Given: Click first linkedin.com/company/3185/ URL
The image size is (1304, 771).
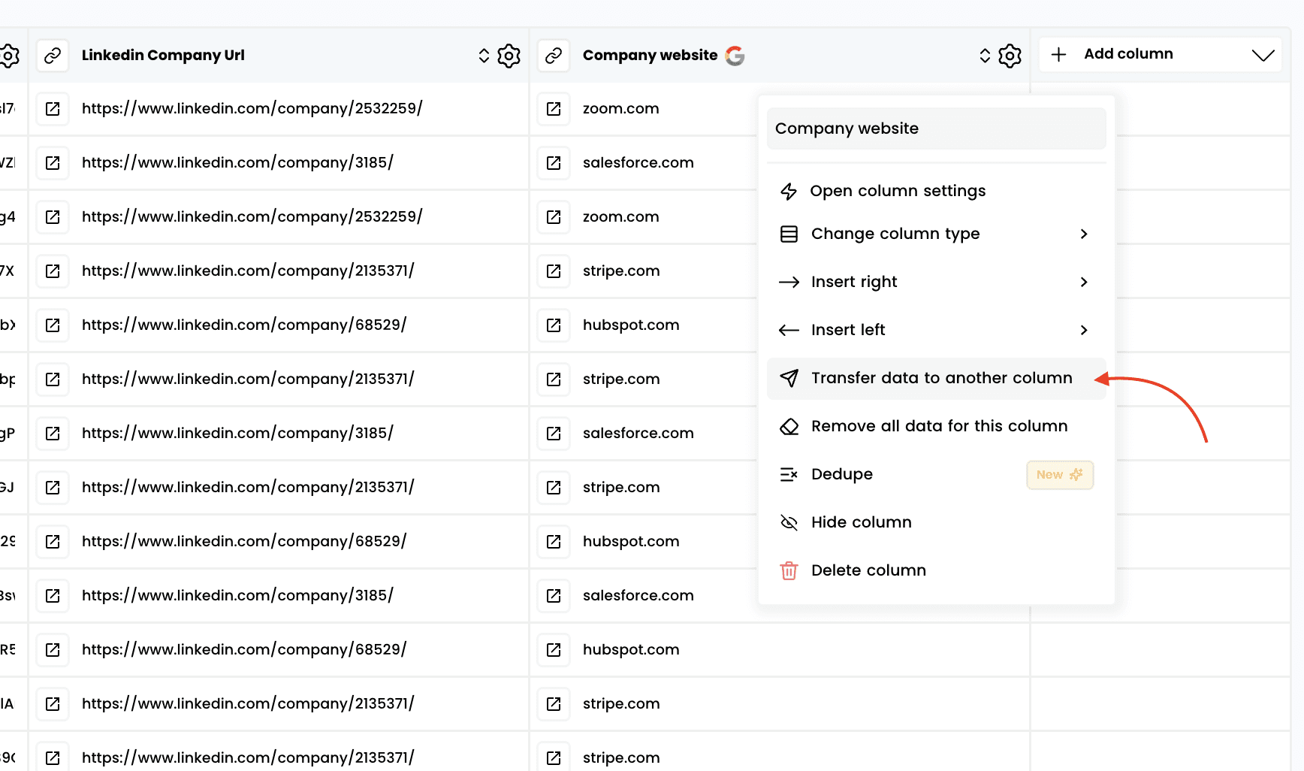Looking at the screenshot, I should point(237,163).
